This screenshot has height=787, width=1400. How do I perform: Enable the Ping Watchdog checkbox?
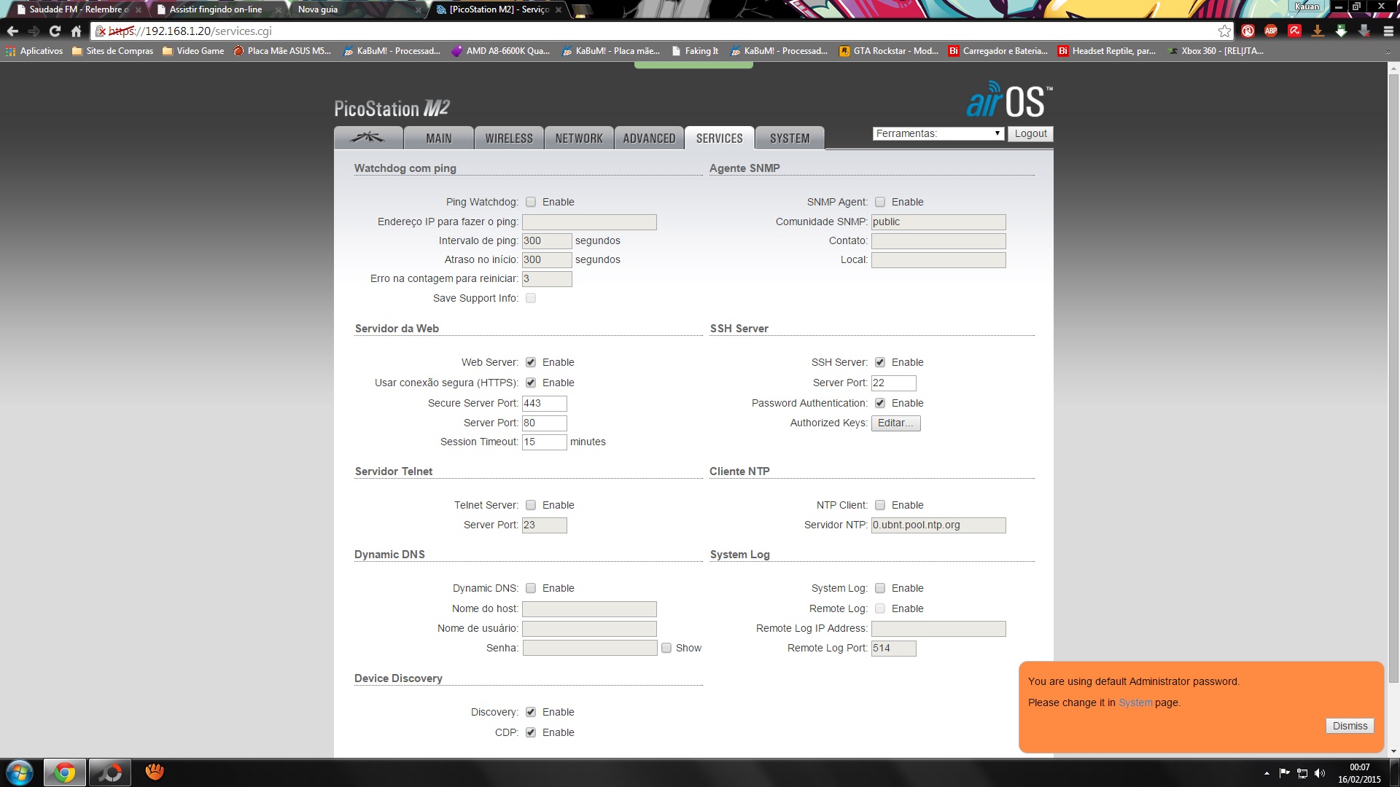[x=531, y=202]
